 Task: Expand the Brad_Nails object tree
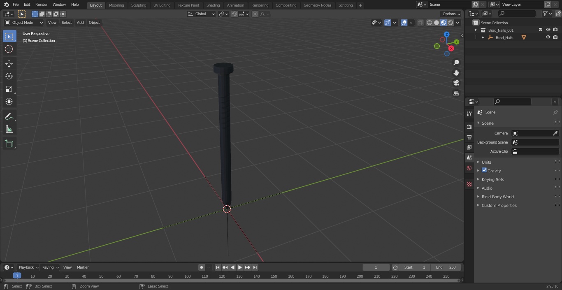click(x=483, y=37)
